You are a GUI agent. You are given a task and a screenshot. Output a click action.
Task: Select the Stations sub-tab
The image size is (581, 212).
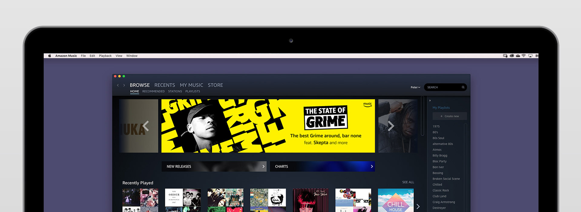point(175,91)
